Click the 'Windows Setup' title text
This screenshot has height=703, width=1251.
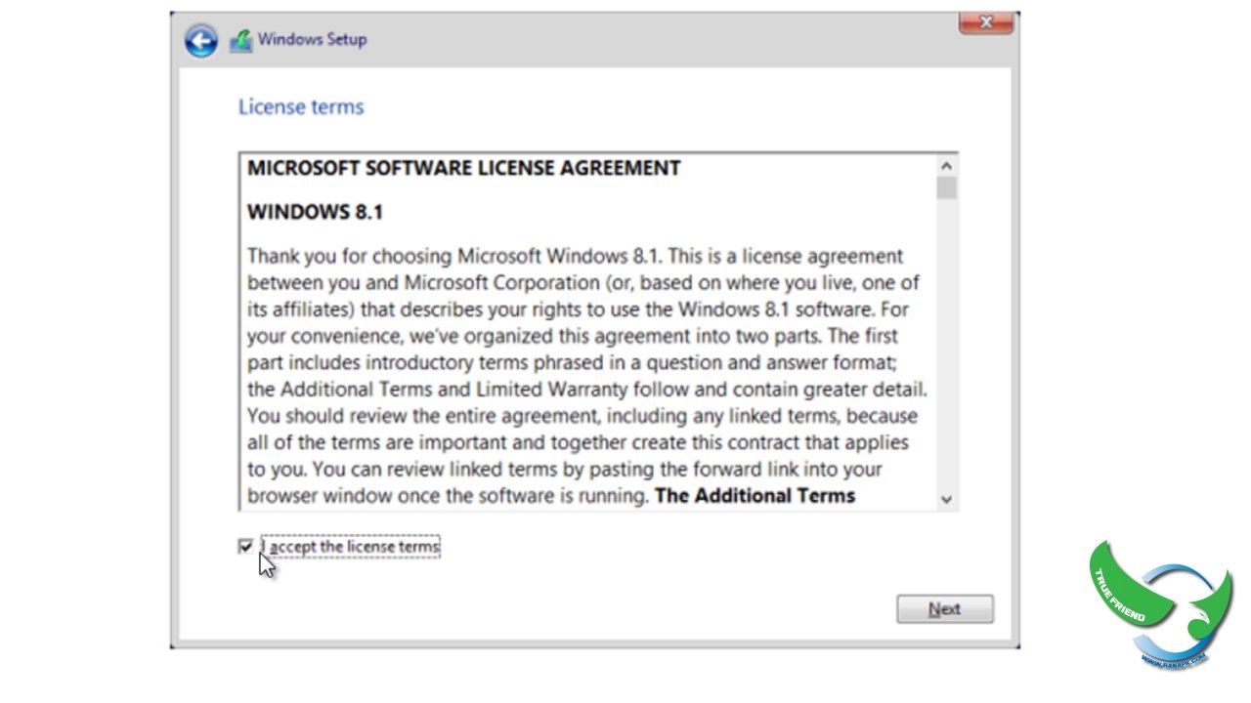click(x=312, y=40)
